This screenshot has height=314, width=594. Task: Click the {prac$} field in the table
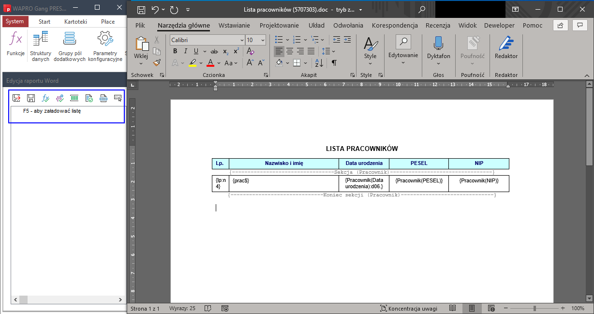click(241, 180)
